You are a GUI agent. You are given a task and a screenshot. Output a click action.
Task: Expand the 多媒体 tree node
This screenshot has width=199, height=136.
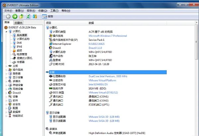(x=6, y=81)
